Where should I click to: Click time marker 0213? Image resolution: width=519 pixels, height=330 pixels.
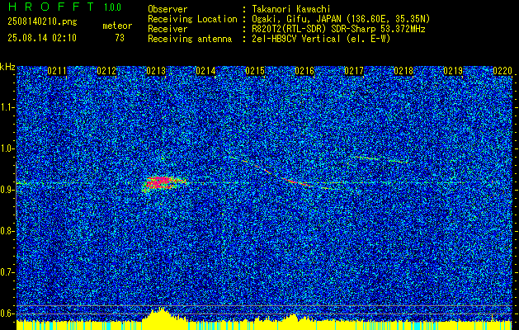pos(156,71)
